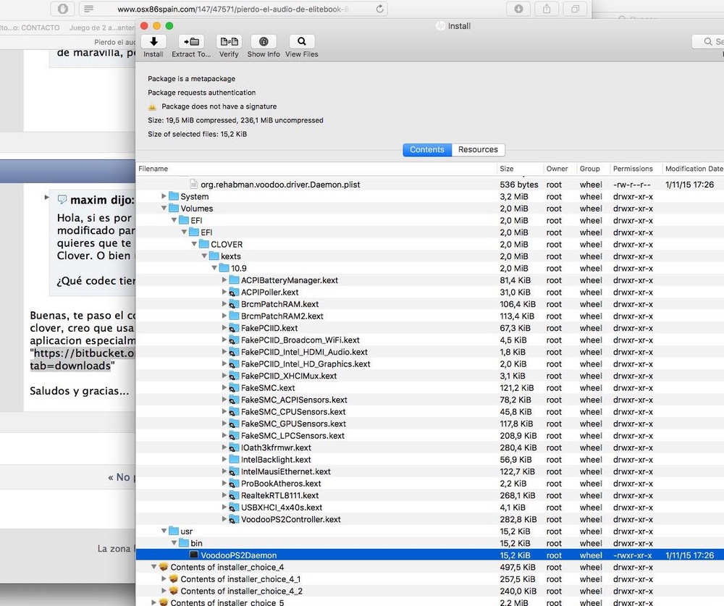Select the Pierdo el audio Safari tab
The image size is (724, 606).
tap(115, 42)
